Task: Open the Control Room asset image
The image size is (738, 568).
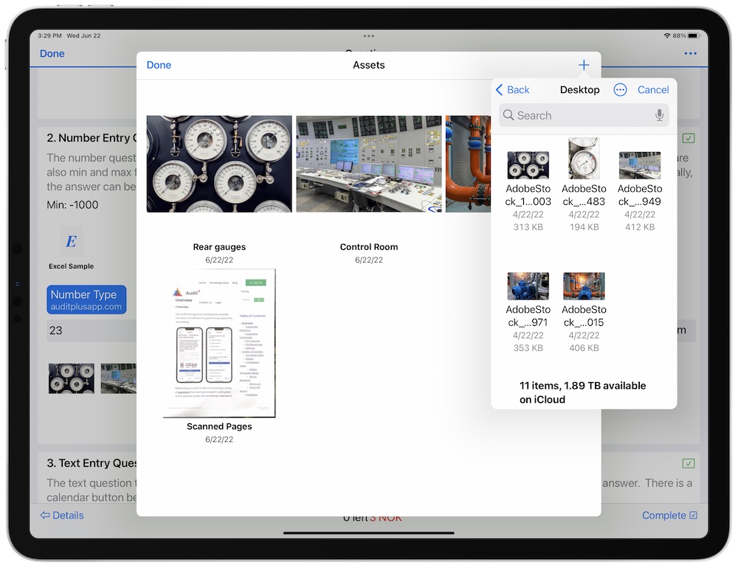Action: (x=369, y=164)
